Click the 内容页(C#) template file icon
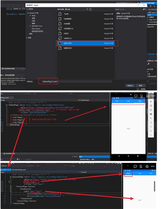 tap(60, 39)
